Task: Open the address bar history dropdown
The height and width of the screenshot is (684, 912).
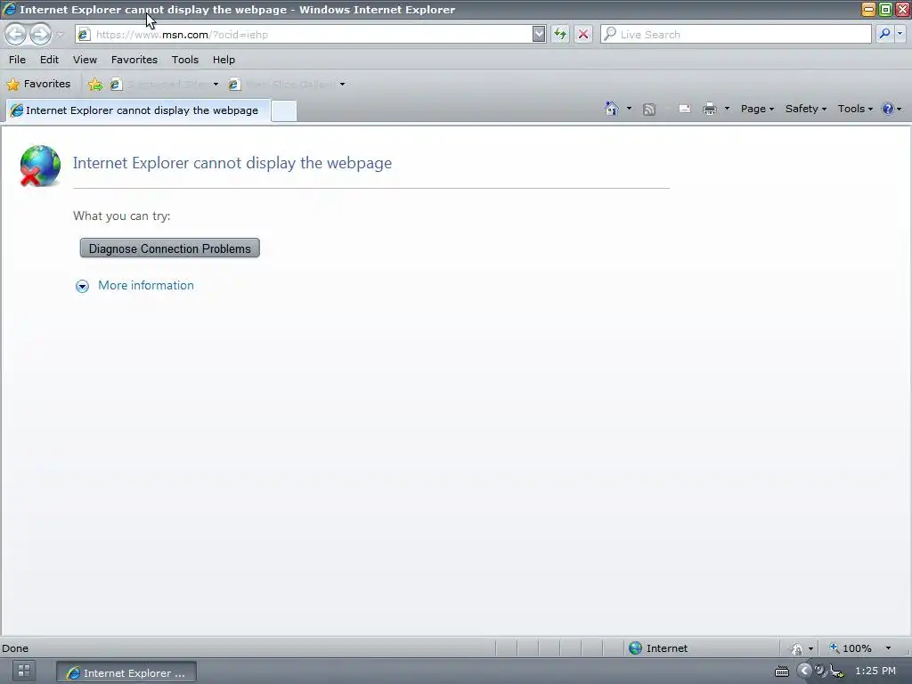Action: [x=539, y=35]
